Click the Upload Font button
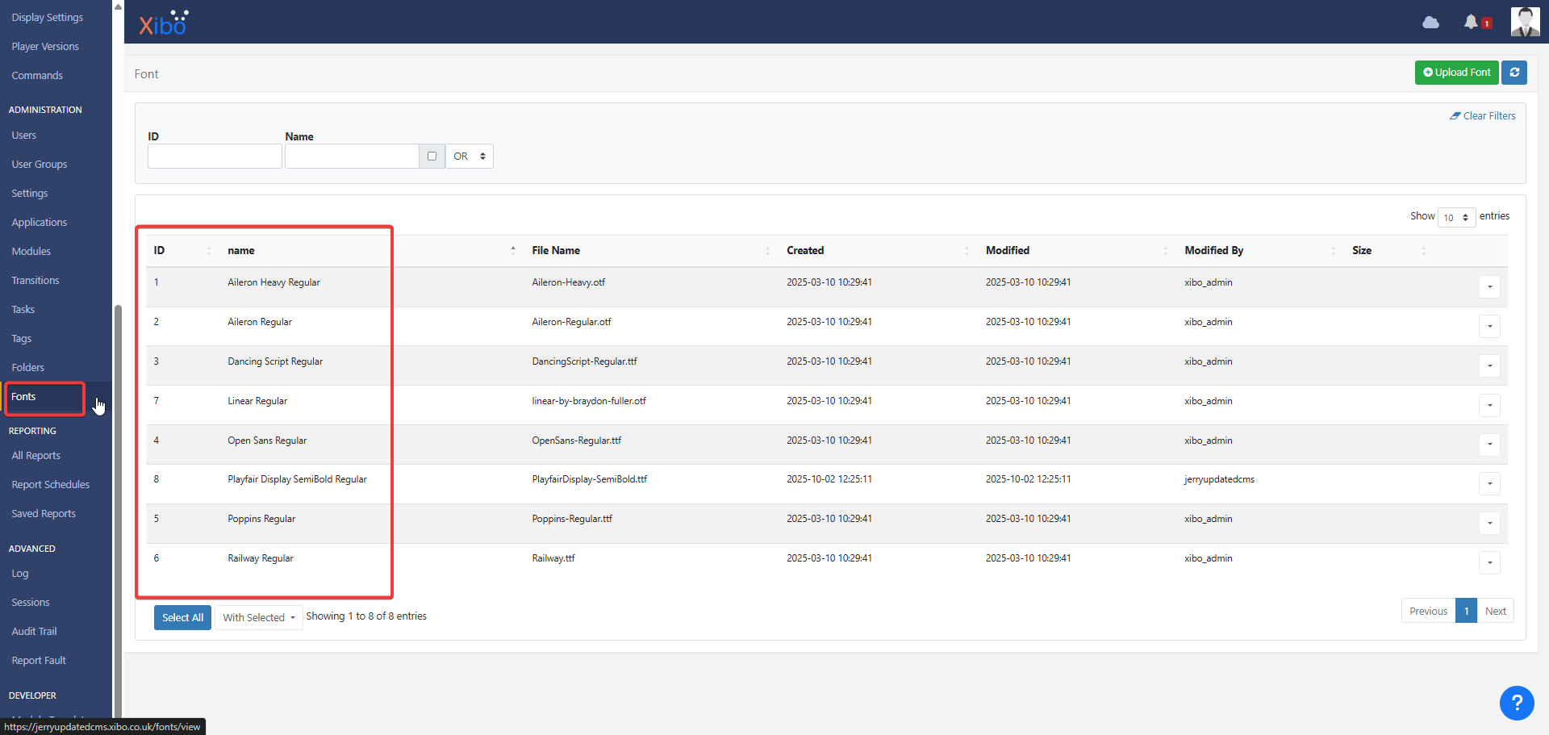Image resolution: width=1549 pixels, height=735 pixels. 1456,73
